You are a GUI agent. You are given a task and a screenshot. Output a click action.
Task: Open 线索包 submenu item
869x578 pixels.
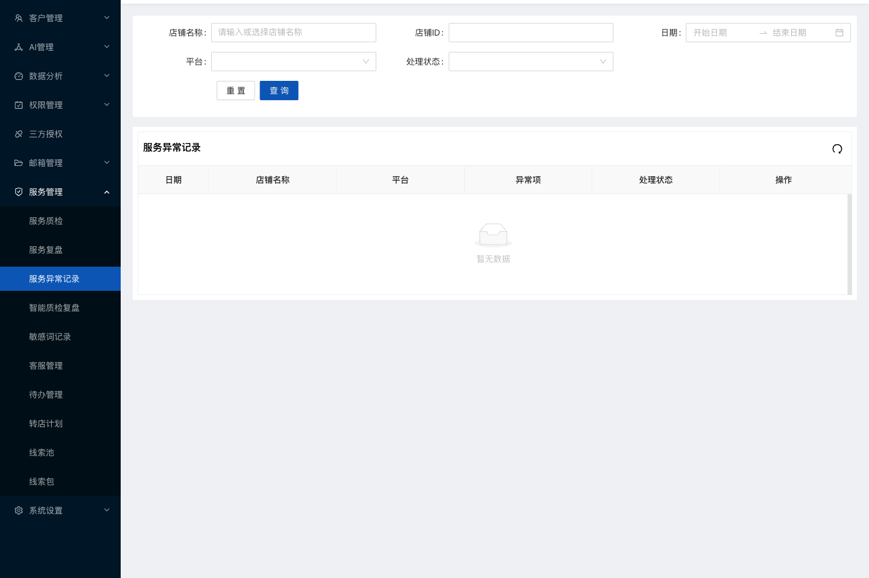click(60, 481)
